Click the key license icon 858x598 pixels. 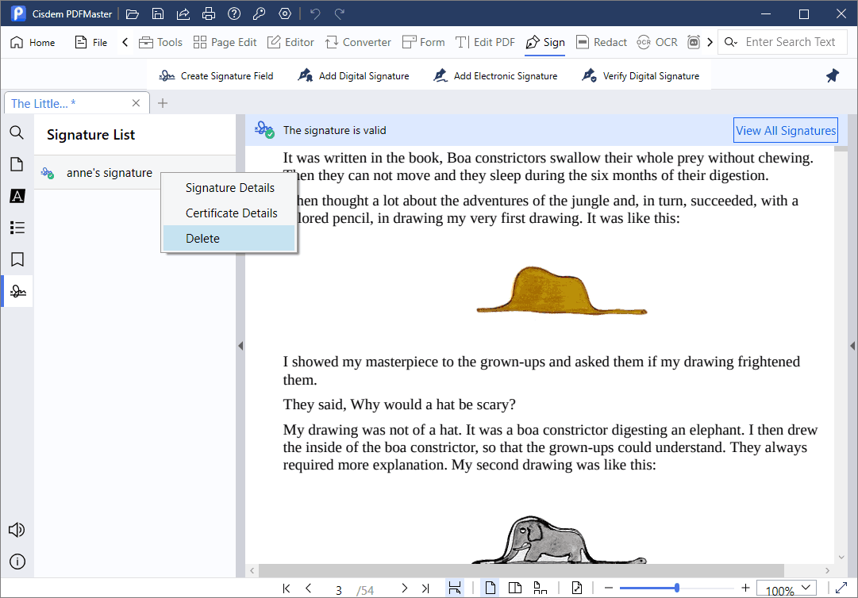coord(260,13)
